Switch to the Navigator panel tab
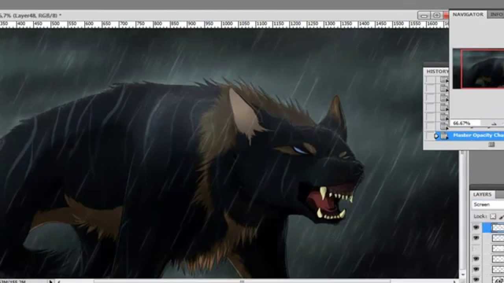 [468, 15]
